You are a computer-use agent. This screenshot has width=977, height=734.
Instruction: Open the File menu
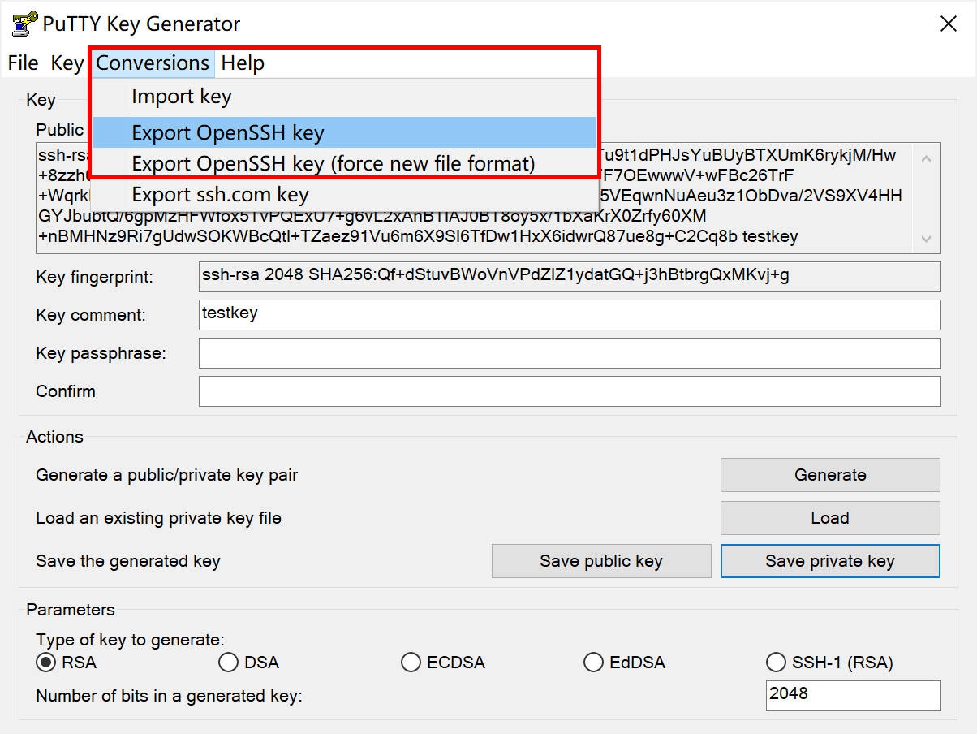24,63
